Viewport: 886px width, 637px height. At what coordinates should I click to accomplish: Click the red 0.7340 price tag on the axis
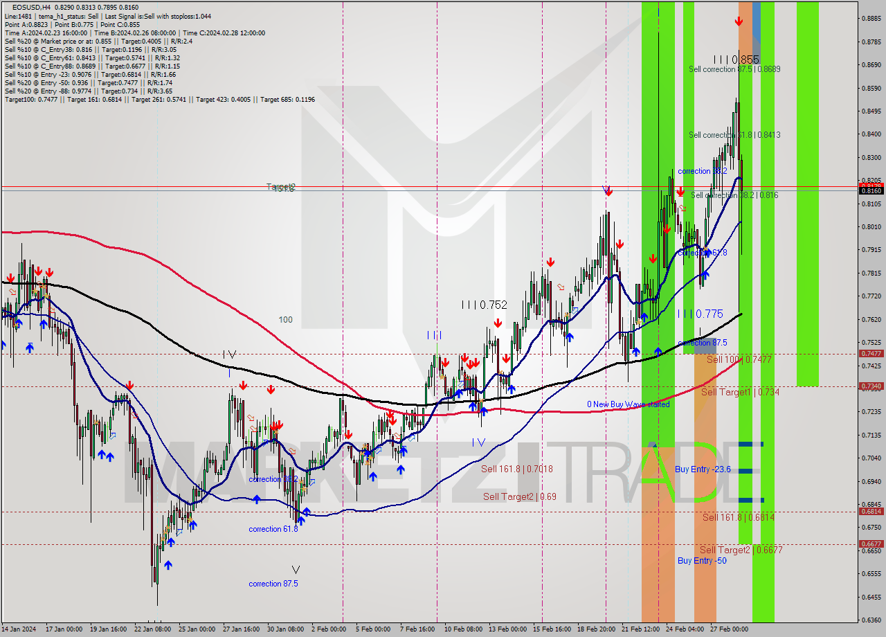[871, 386]
